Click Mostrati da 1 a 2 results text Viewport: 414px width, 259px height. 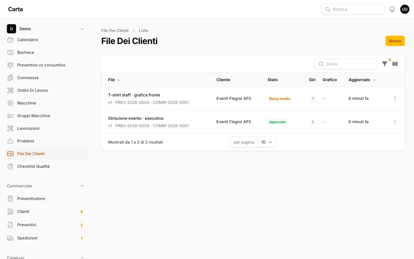click(136, 142)
